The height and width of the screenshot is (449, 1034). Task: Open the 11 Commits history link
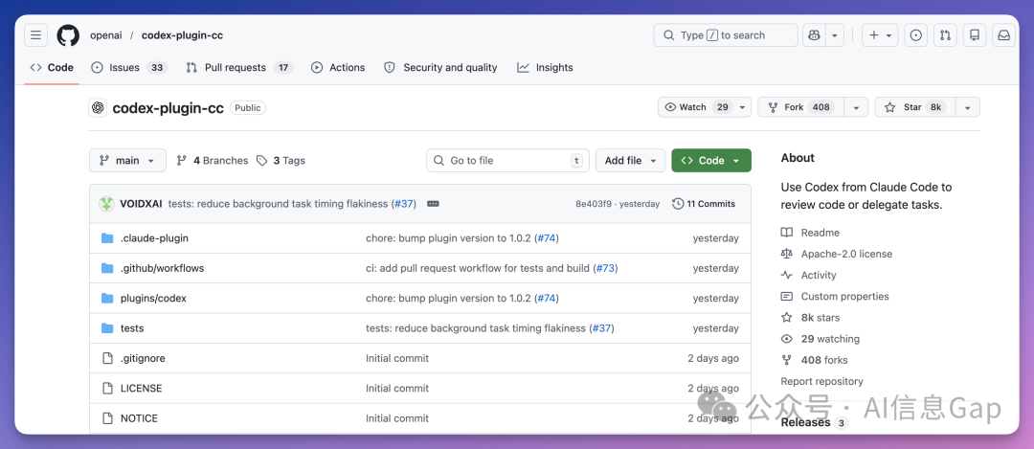point(704,204)
